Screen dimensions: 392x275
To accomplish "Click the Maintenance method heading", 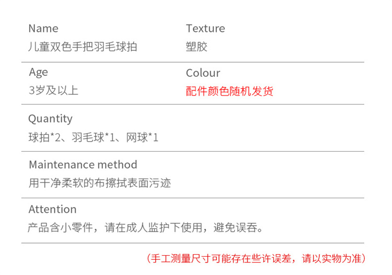I will [83, 165].
